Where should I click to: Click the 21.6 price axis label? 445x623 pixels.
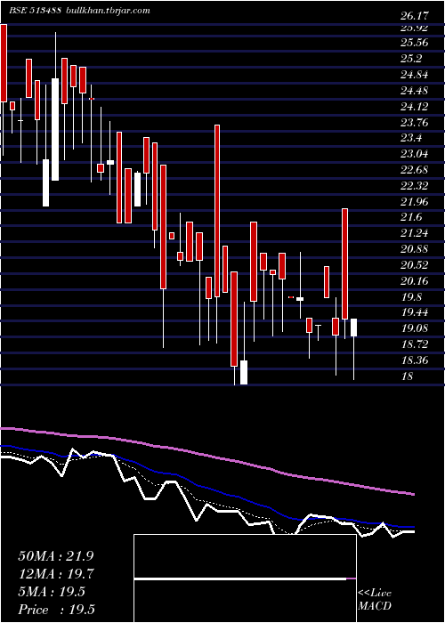click(411, 217)
